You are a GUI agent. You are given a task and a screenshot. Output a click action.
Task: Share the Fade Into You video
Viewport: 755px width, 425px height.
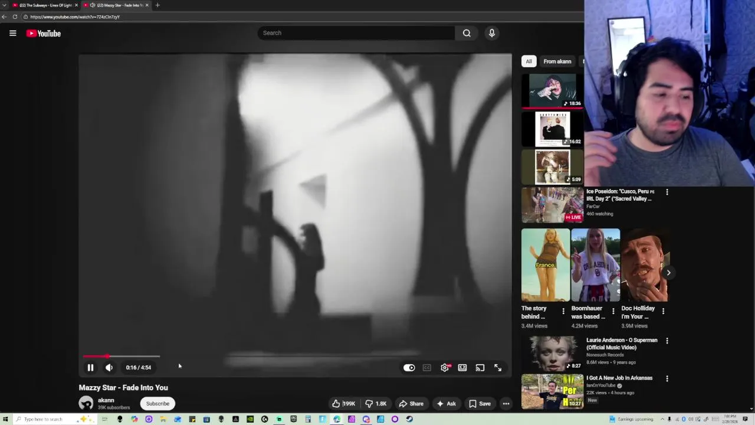pyautogui.click(x=411, y=404)
